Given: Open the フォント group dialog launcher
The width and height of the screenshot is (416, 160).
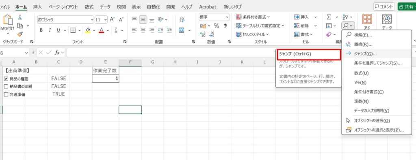Looking at the screenshot, I should [125, 42].
